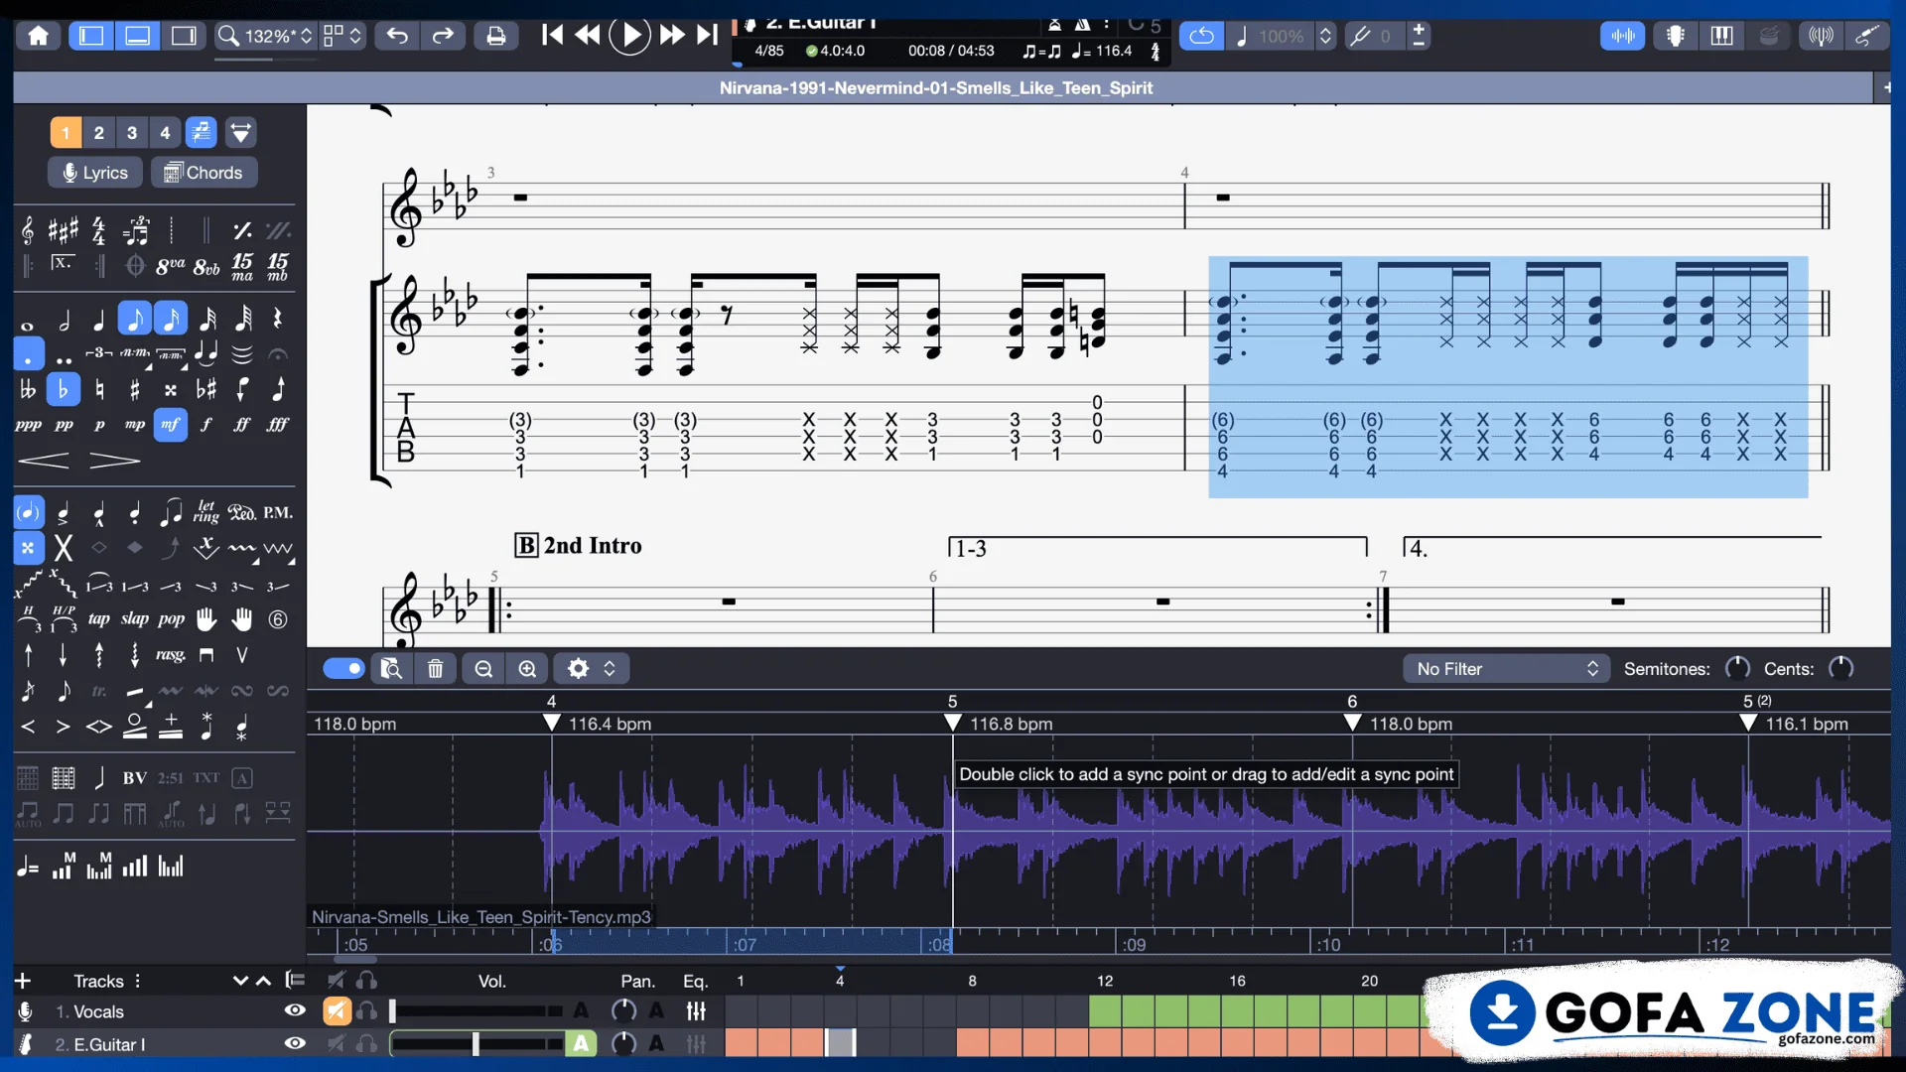The height and width of the screenshot is (1072, 1906).
Task: Fast forward to the next bar
Action: (672, 36)
